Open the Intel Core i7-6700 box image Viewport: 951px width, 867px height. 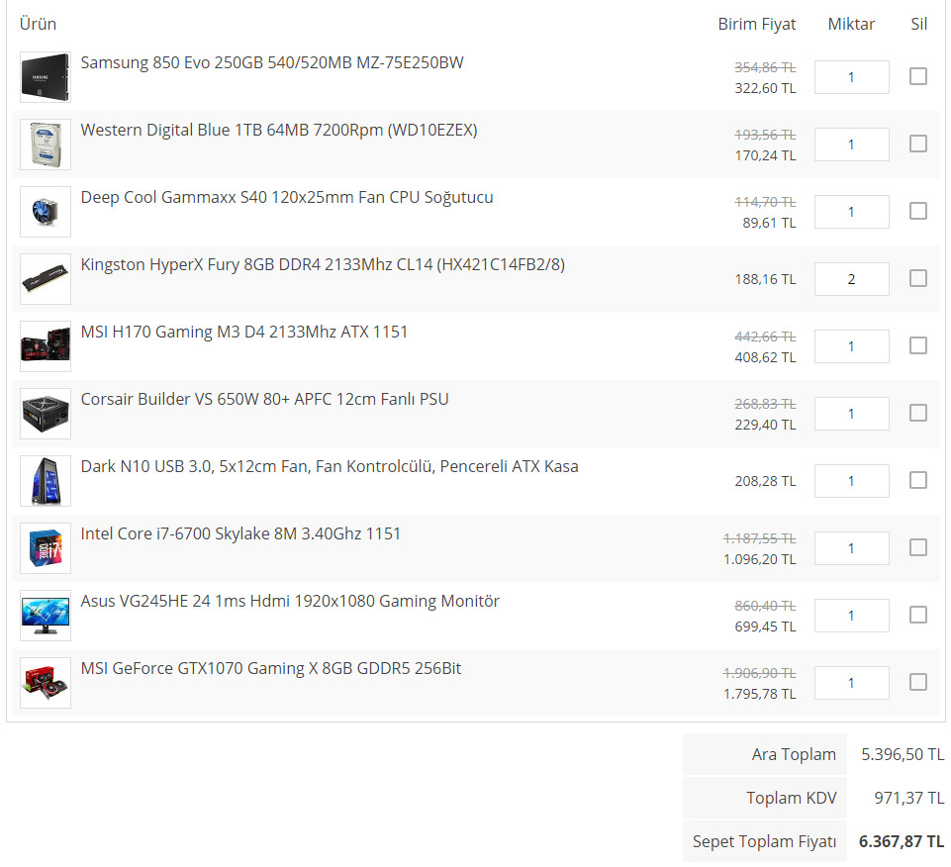click(46, 548)
